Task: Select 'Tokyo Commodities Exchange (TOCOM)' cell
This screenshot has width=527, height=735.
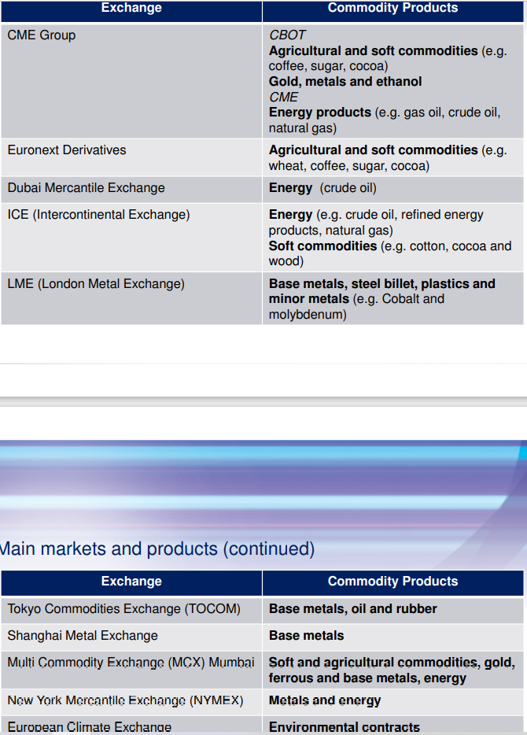Action: coord(131,610)
